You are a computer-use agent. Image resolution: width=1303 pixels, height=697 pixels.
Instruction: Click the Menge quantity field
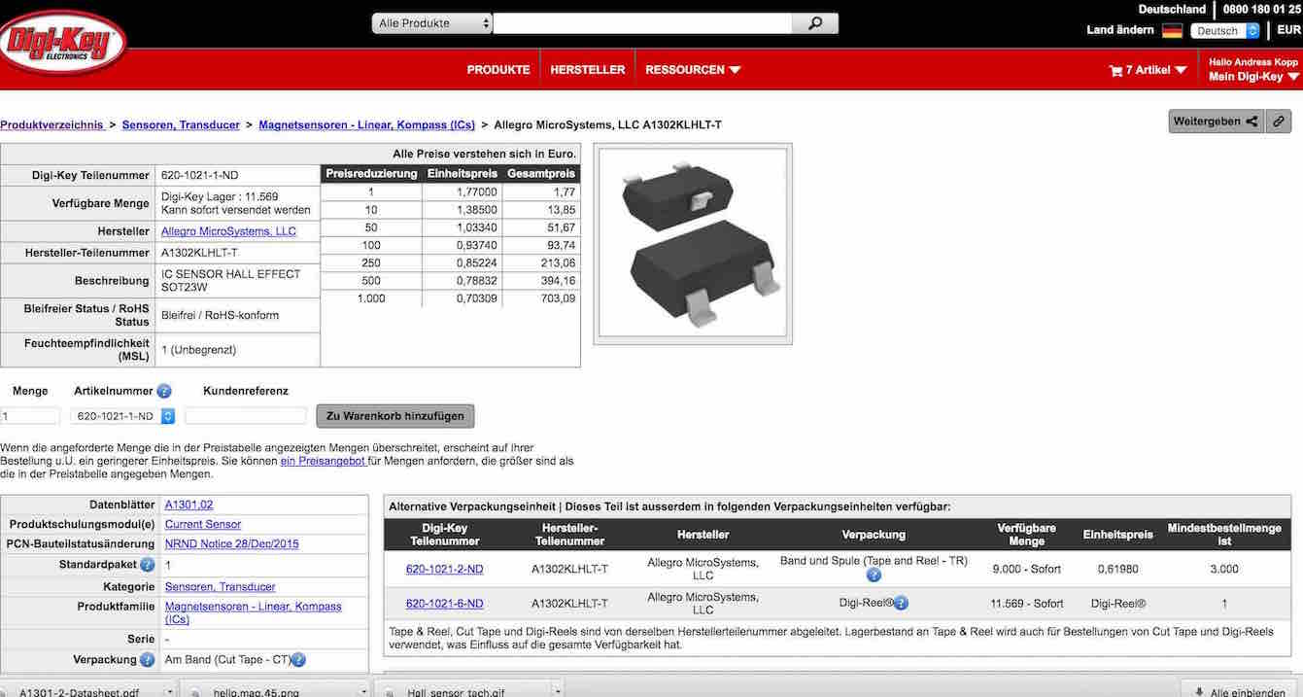coord(30,416)
